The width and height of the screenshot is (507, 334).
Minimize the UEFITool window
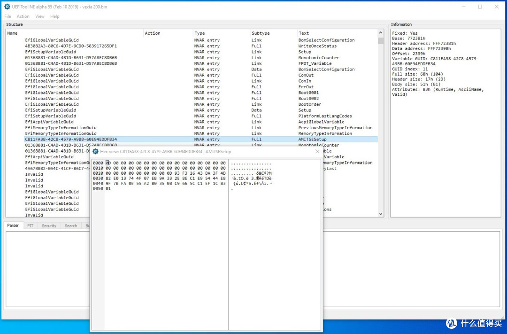tap(464, 7)
